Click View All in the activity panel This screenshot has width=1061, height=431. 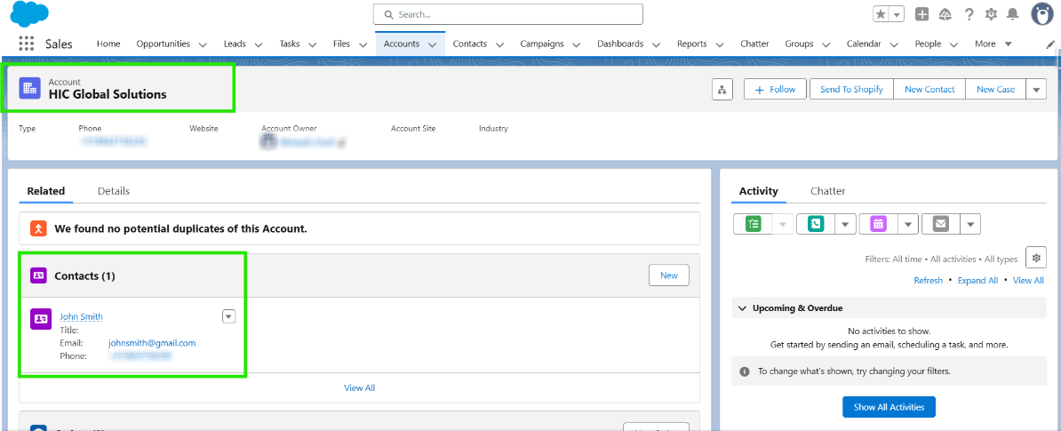pyautogui.click(x=1028, y=280)
